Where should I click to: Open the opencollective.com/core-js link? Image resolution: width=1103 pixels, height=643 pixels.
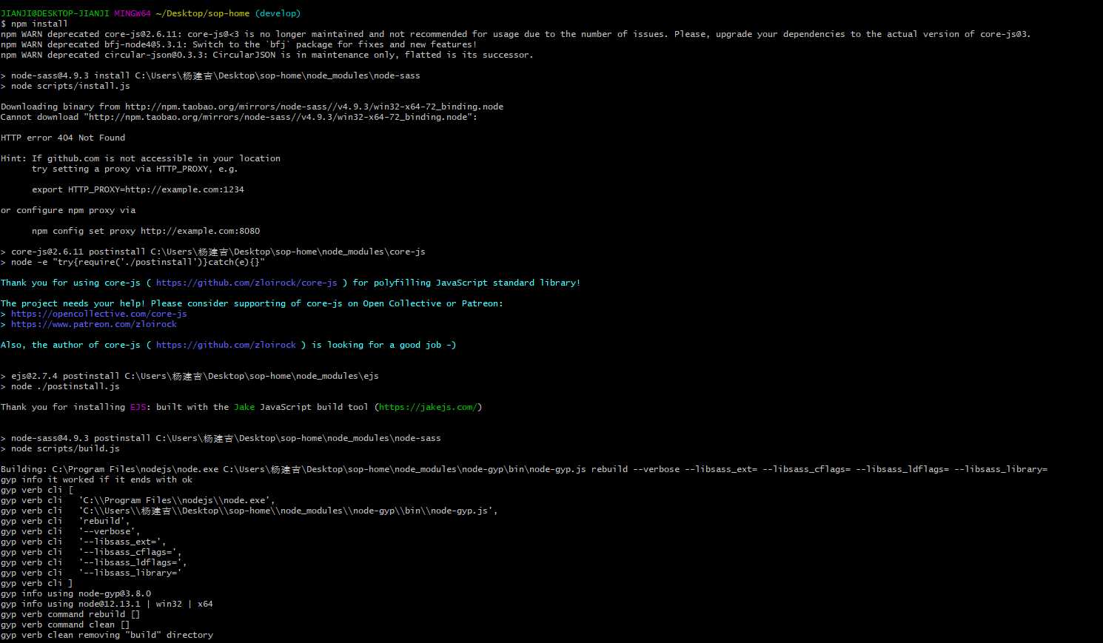pyautogui.click(x=99, y=314)
